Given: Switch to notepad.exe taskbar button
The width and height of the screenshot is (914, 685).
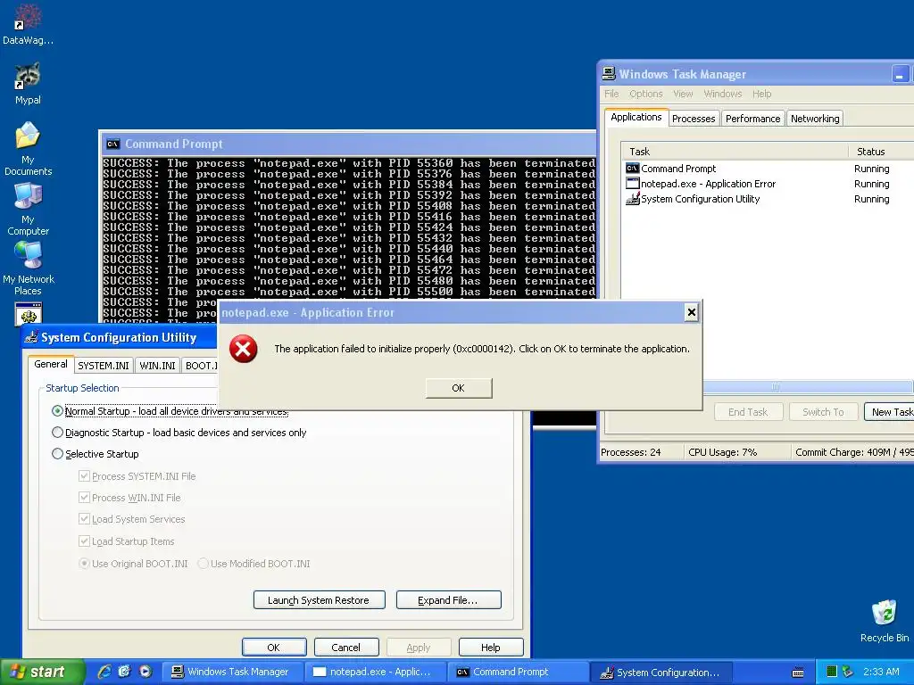Looking at the screenshot, I should click(x=374, y=673).
